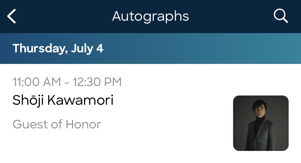Screen dimensions: 301x163
Task: Open search with the magnifying glass
Action: (281, 16)
